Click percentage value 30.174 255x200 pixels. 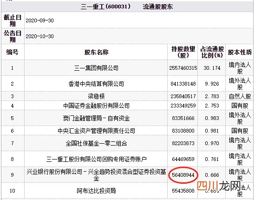point(212,68)
